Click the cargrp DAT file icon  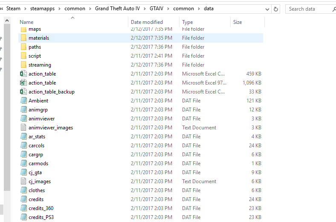point(23,155)
